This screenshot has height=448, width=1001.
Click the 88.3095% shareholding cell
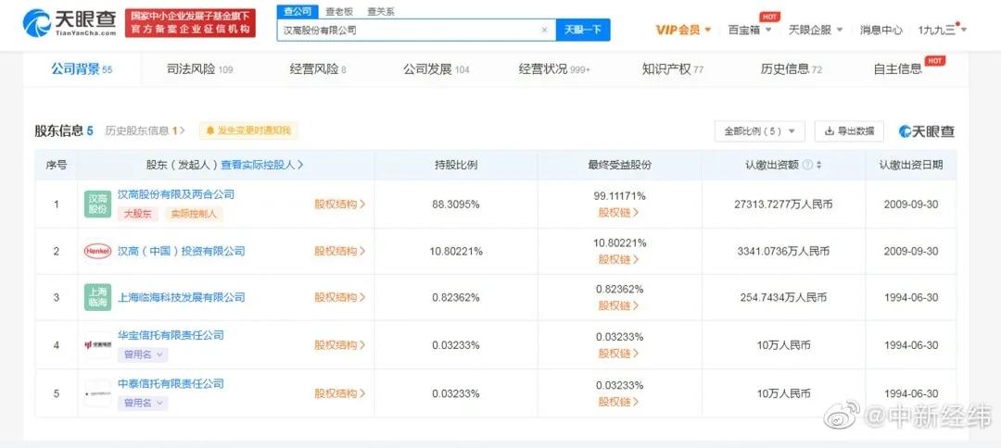click(x=456, y=205)
